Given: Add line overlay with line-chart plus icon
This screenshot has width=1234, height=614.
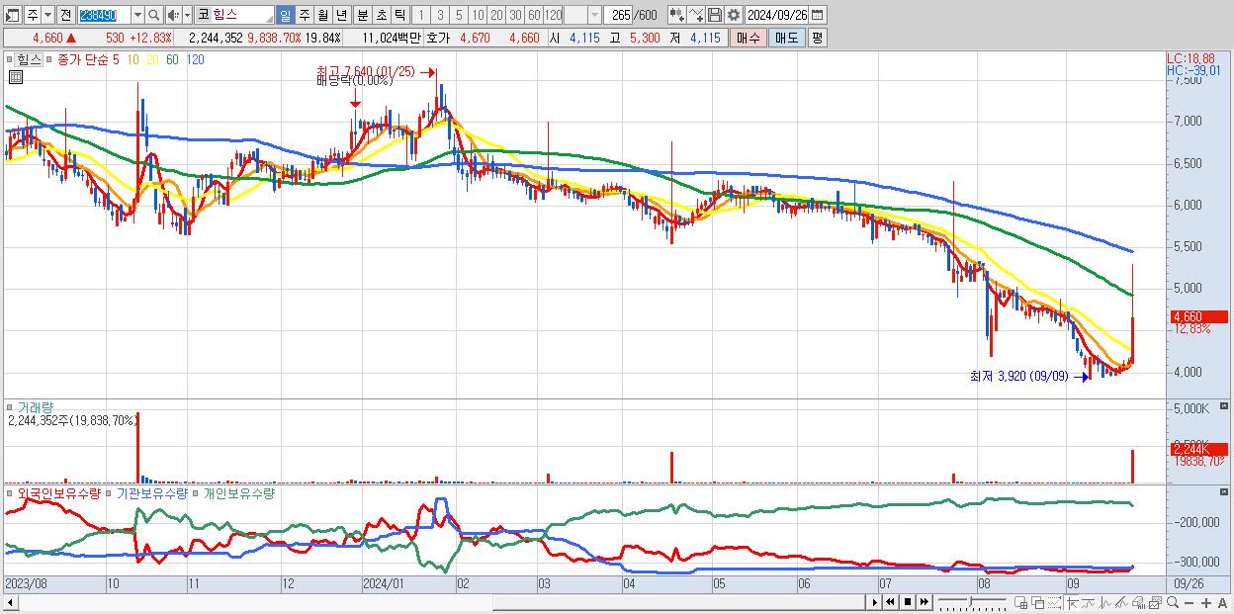Looking at the screenshot, I should coord(696,15).
